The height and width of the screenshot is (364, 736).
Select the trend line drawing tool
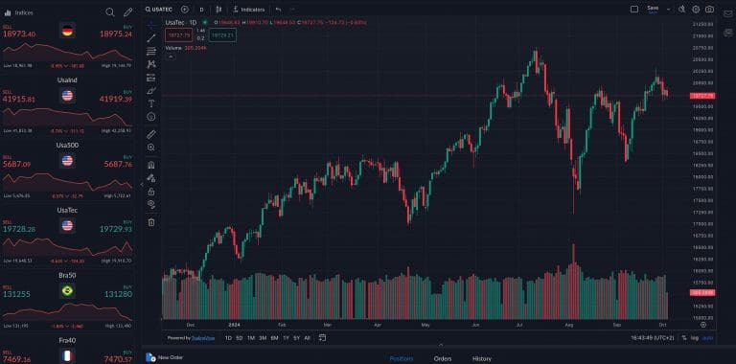pyautogui.click(x=151, y=38)
